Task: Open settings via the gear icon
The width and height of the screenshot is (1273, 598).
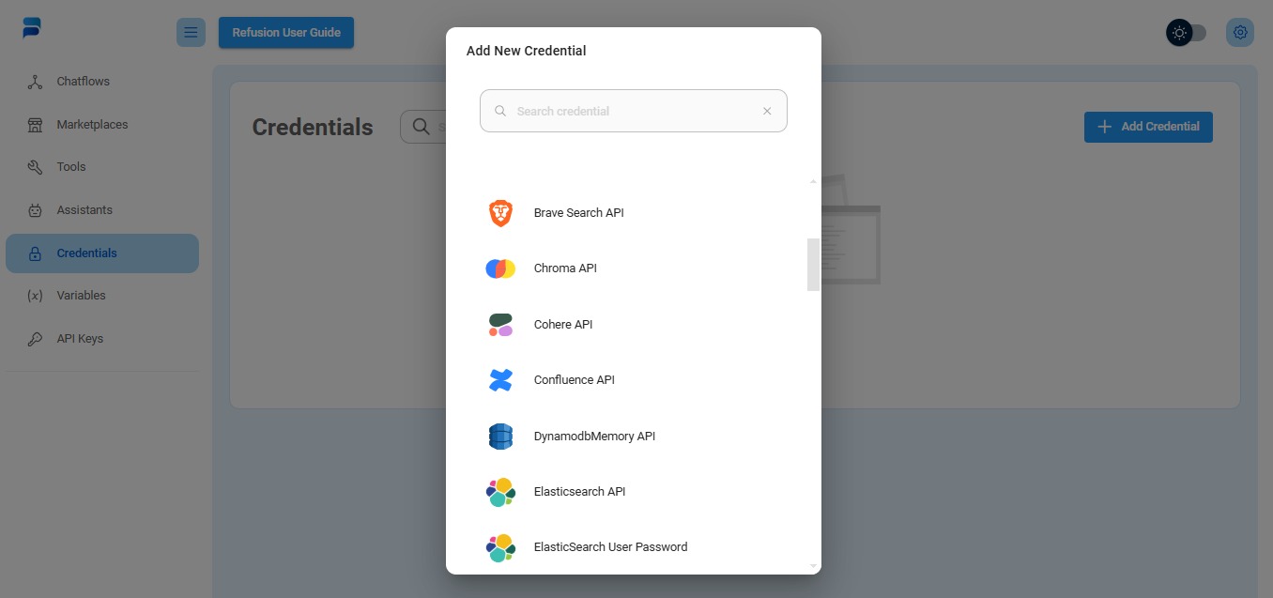Action: (x=1240, y=33)
